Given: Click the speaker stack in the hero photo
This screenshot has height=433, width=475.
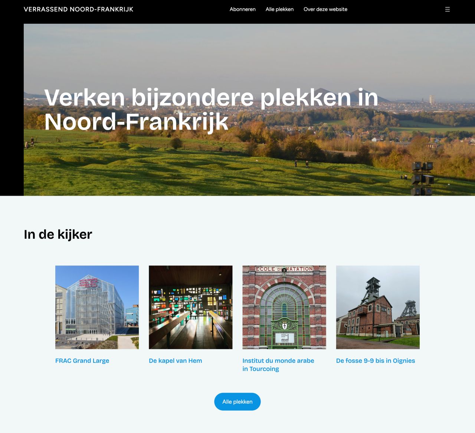Looking at the screenshot, I should pyautogui.click(x=422, y=178).
